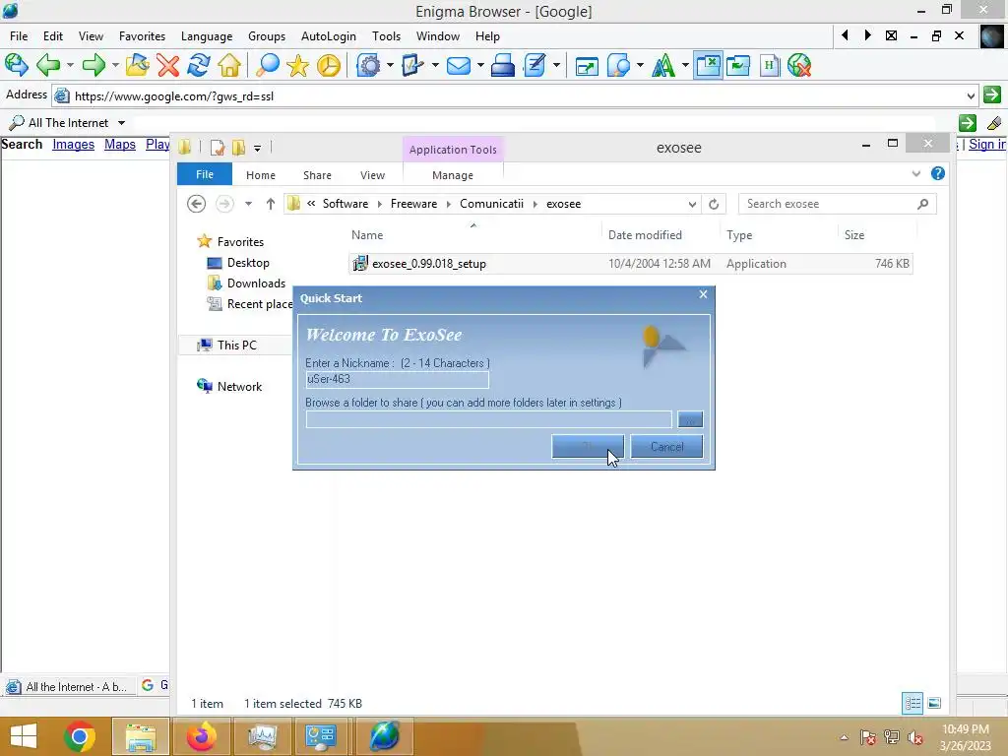Image resolution: width=1008 pixels, height=756 pixels.
Task: Select Network in Explorer navigation pane
Action: pos(239,386)
